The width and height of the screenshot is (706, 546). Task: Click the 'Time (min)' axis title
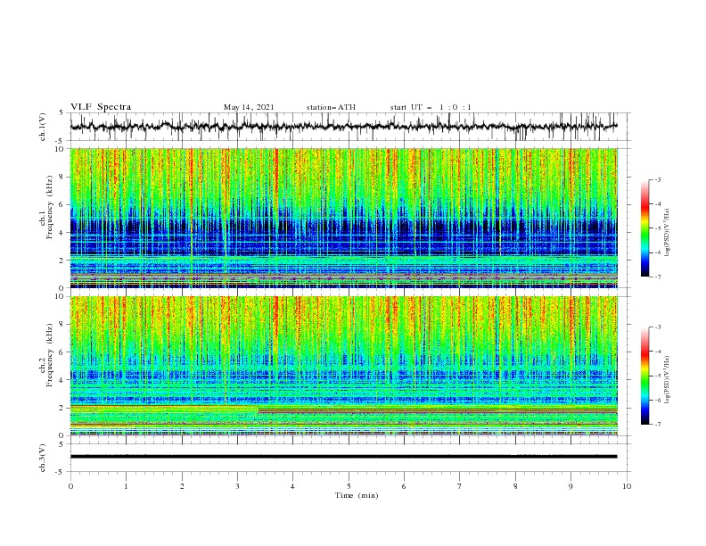point(357,495)
